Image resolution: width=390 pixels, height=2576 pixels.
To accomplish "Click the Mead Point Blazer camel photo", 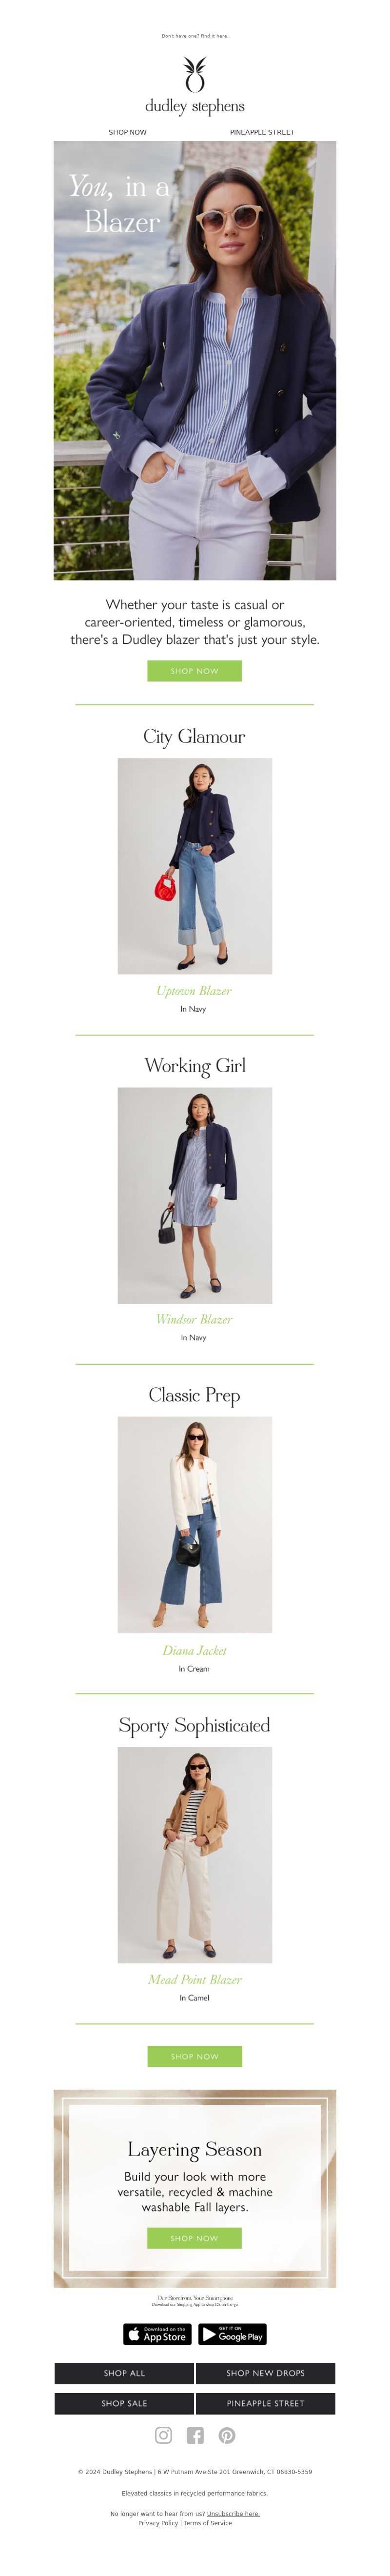I will (x=195, y=1854).
